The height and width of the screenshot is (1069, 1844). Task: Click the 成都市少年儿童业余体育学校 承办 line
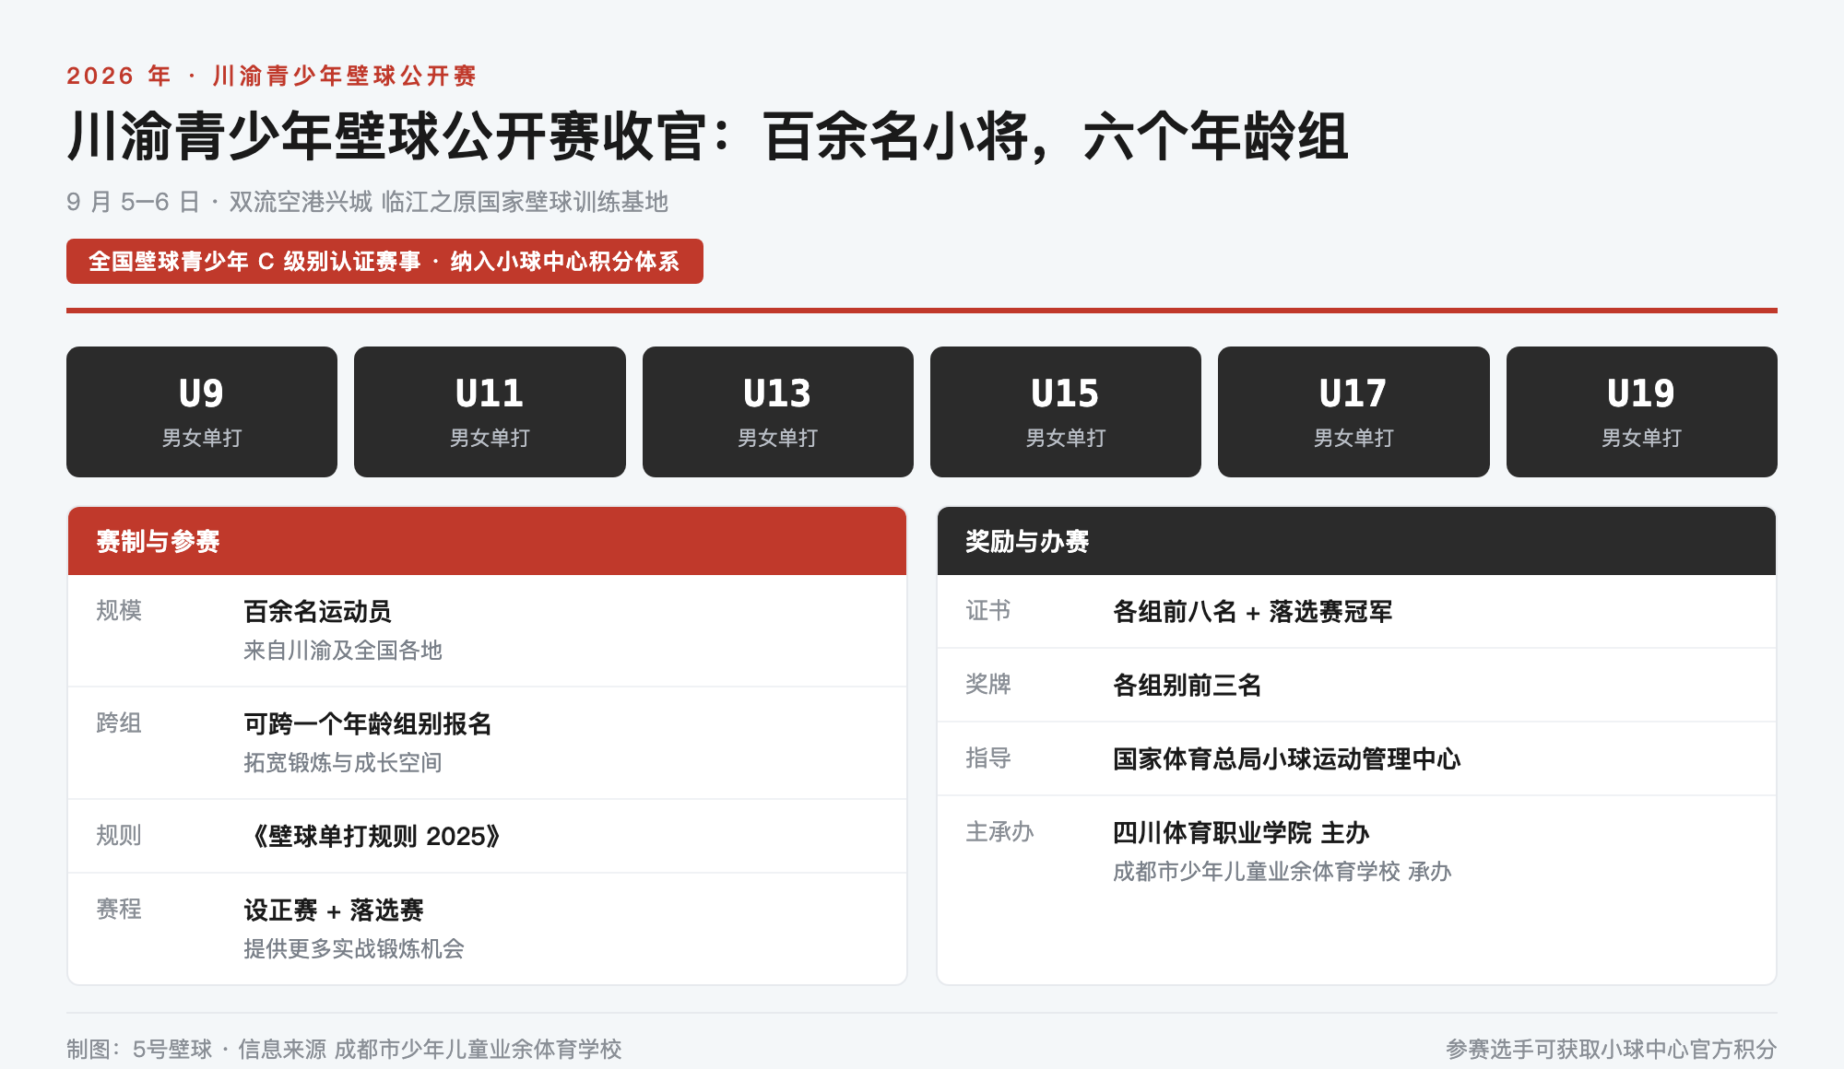1283,872
